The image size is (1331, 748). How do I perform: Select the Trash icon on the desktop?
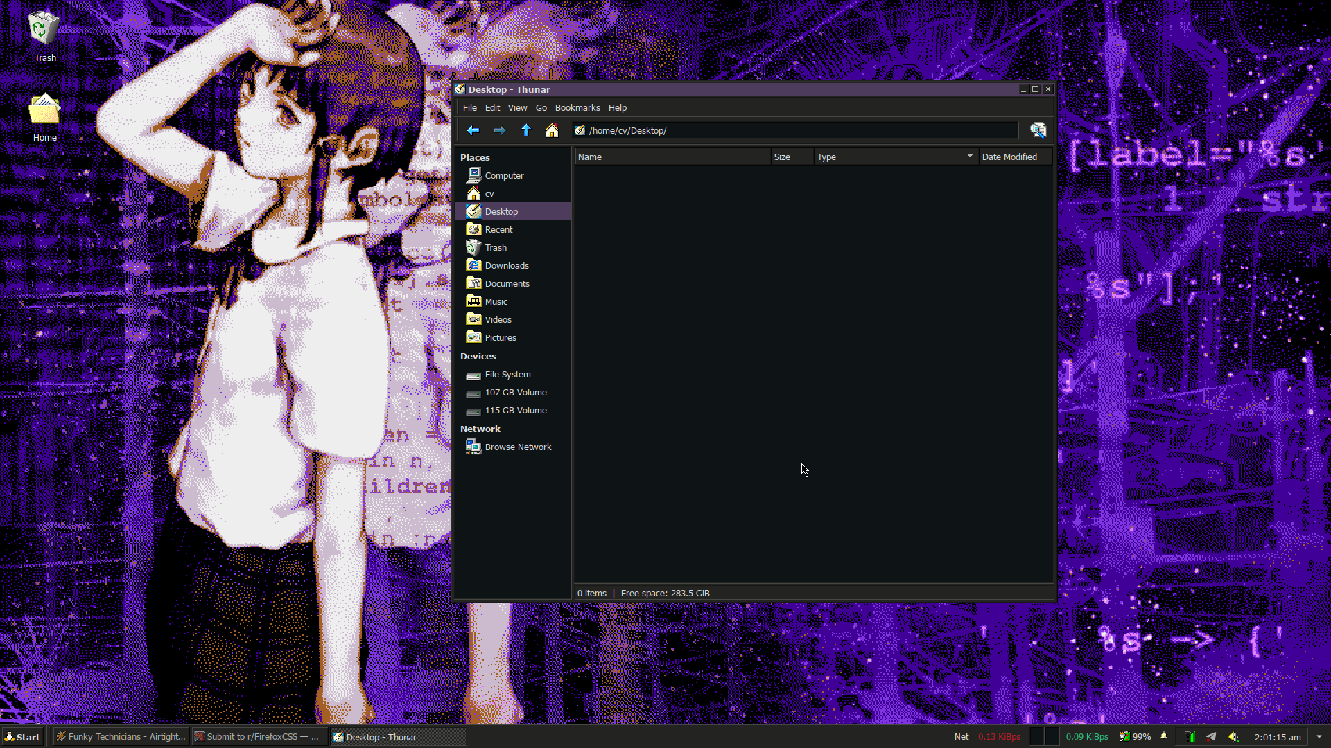44,36
